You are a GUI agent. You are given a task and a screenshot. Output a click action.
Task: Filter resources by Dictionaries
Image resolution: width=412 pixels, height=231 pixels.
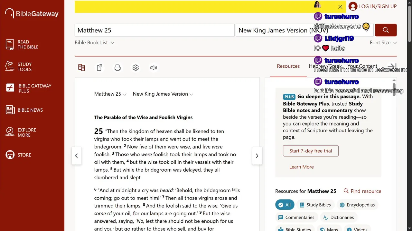339,218
